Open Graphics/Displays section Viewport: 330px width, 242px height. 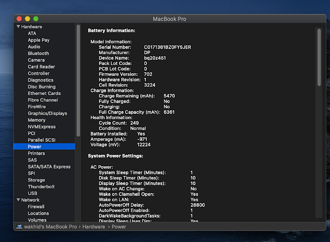pyautogui.click(x=47, y=114)
